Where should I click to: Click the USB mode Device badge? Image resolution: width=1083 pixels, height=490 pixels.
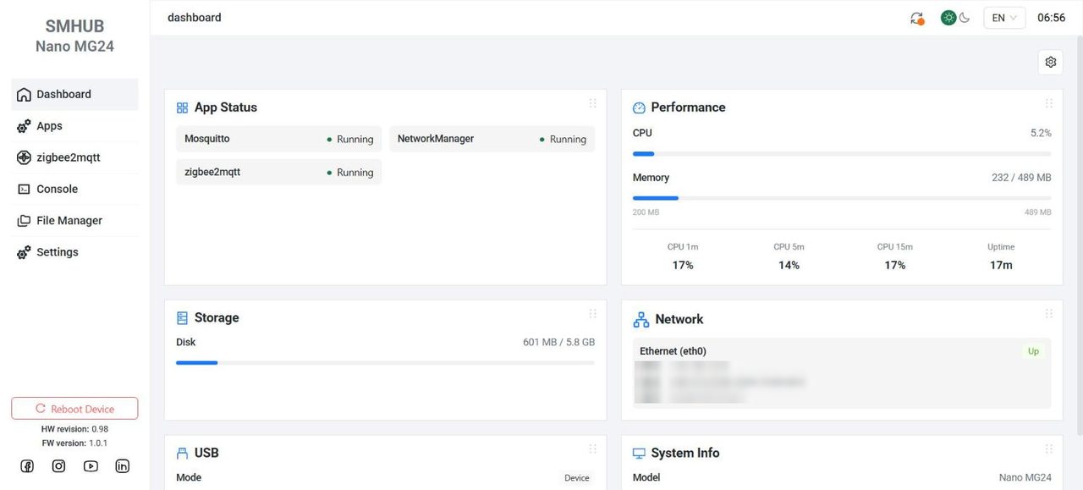point(577,478)
